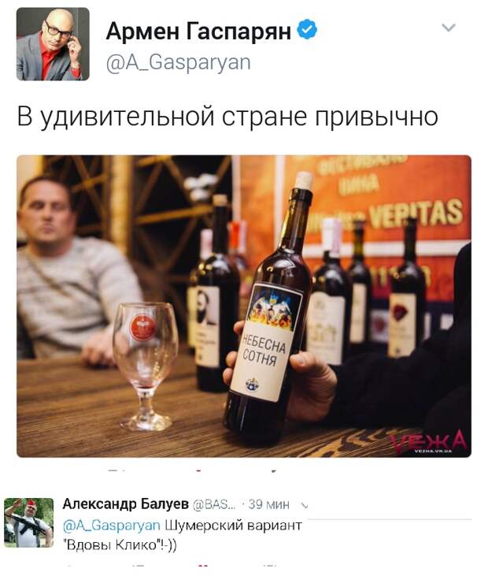The height and width of the screenshot is (576, 488).
Task: Click the red emblem on the wine glass
Action: (142, 327)
